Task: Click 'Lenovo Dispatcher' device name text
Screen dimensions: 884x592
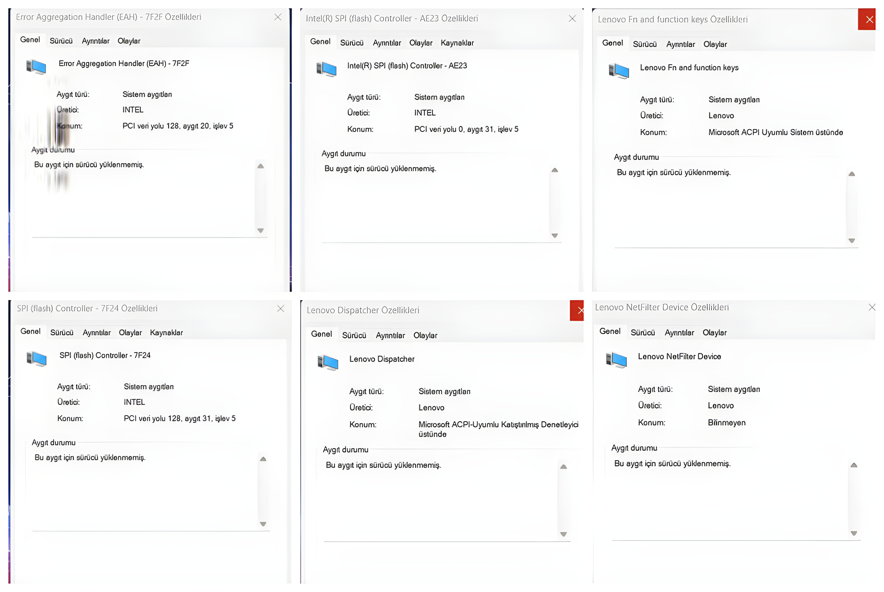Action: pyautogui.click(x=382, y=359)
